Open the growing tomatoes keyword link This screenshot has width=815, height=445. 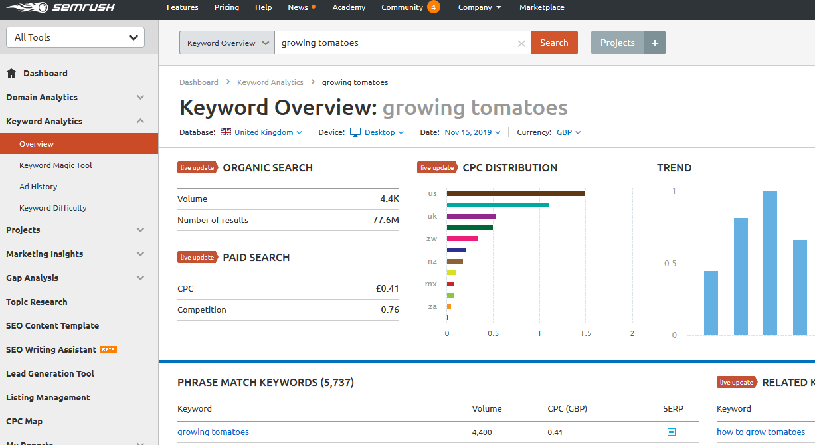213,432
